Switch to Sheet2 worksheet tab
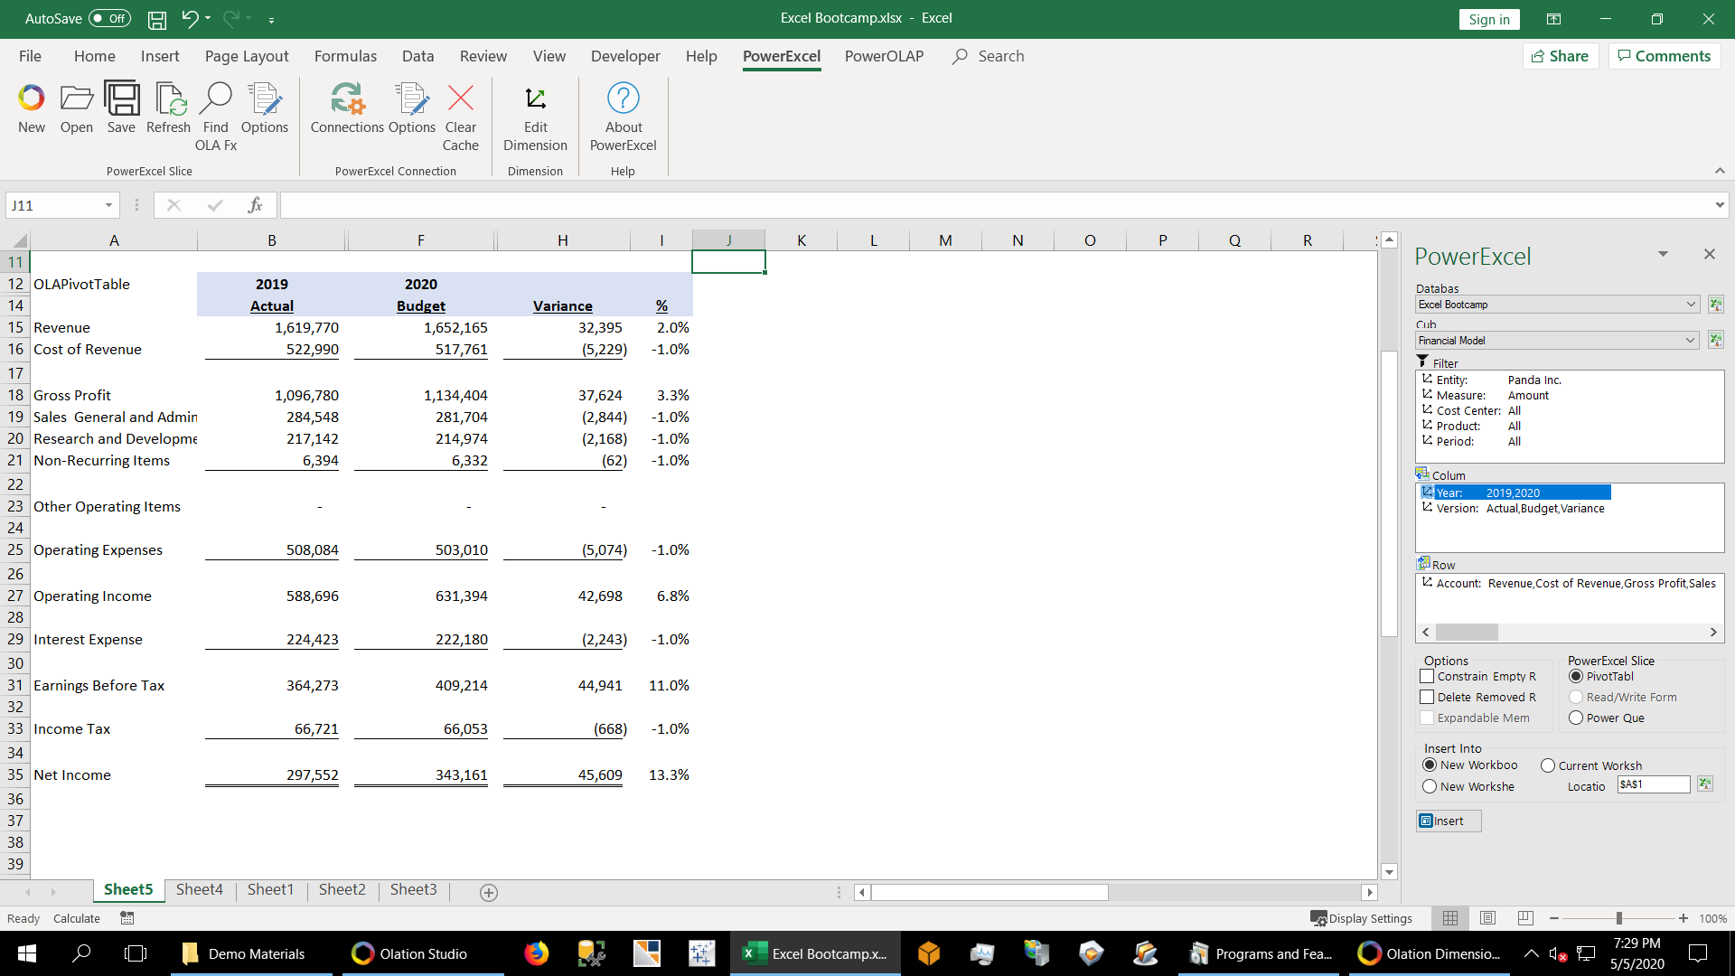This screenshot has width=1735, height=976. (342, 889)
